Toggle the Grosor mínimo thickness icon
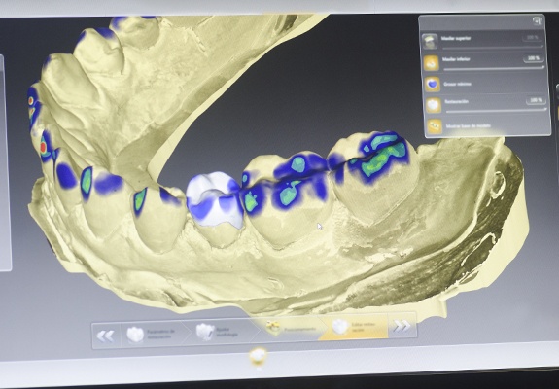 coord(433,84)
